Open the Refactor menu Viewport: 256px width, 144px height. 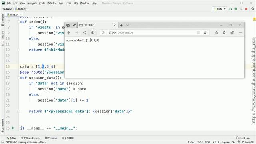point(52,3)
